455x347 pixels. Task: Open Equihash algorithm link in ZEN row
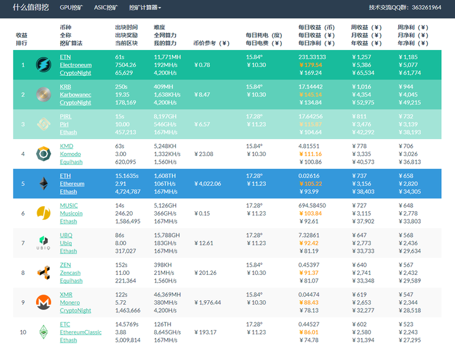(71, 281)
